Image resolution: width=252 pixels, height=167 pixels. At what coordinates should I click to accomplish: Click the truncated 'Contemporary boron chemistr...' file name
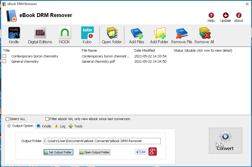106,56
